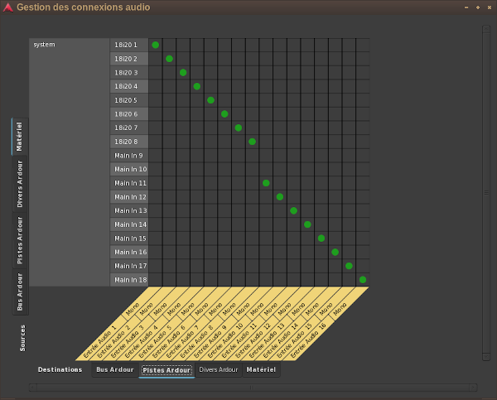Click the 18i20 8 row label
The image size is (497, 400).
(x=129, y=142)
